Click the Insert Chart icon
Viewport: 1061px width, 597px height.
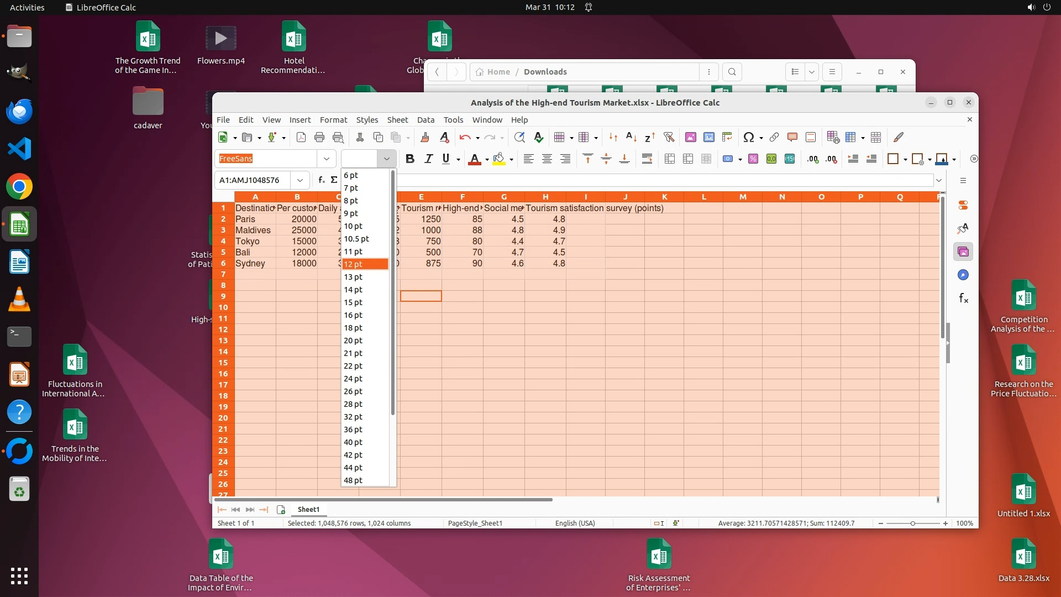tap(709, 138)
